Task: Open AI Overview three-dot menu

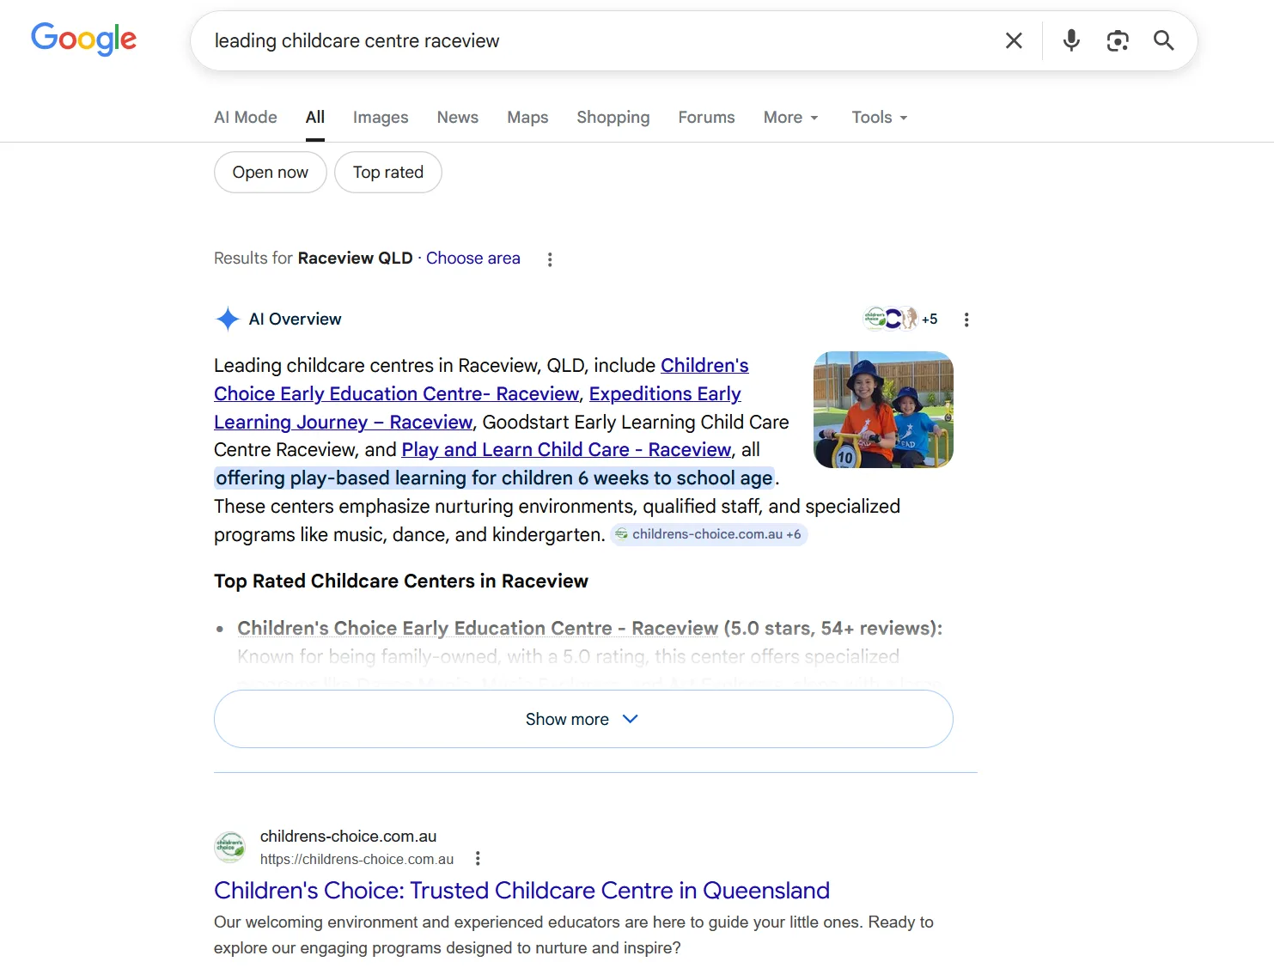Action: point(966,320)
